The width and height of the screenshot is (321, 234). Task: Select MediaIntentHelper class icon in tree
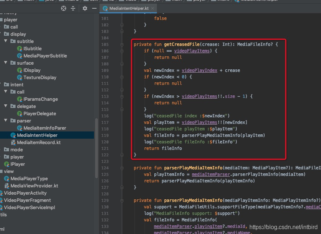(13, 135)
